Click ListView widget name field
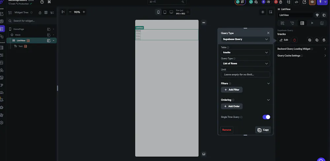 (295, 15)
